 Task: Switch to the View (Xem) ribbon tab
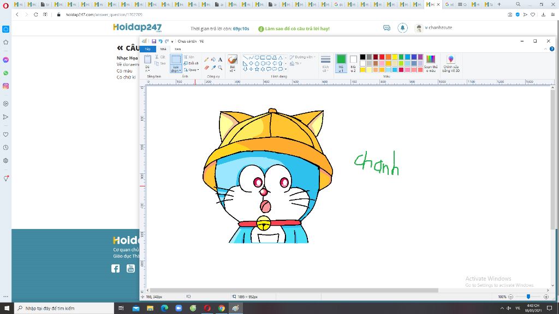point(177,49)
